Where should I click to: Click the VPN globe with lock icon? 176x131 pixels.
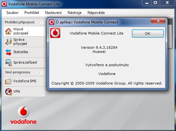[x=9, y=91]
